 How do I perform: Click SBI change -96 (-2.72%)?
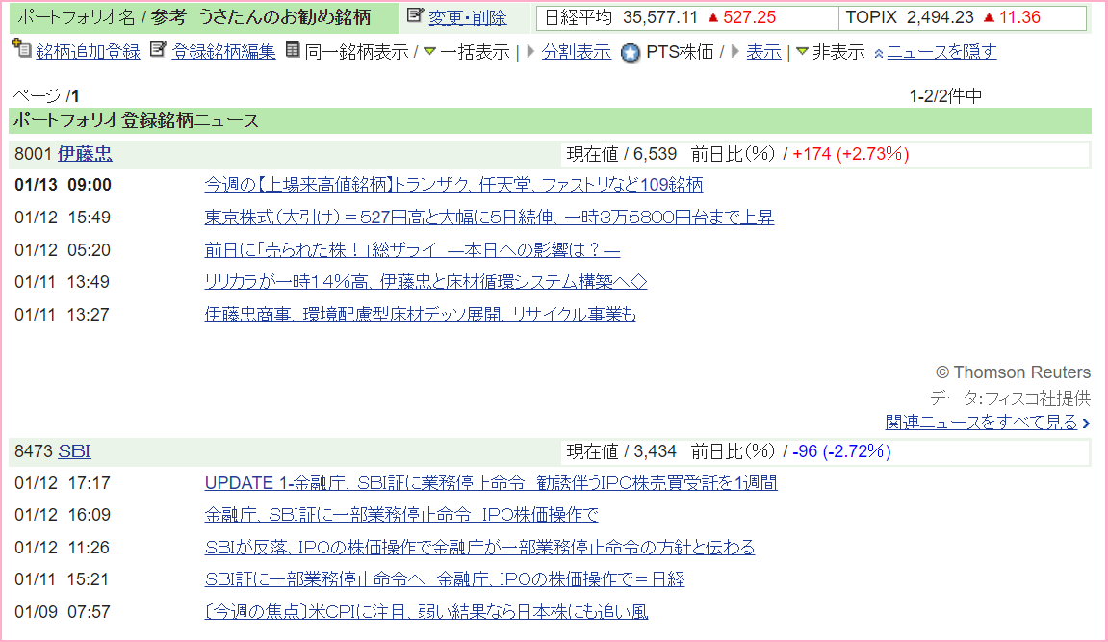(841, 451)
